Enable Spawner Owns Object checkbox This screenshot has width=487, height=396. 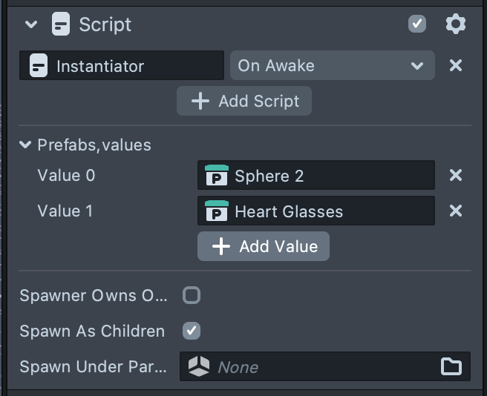tap(192, 295)
